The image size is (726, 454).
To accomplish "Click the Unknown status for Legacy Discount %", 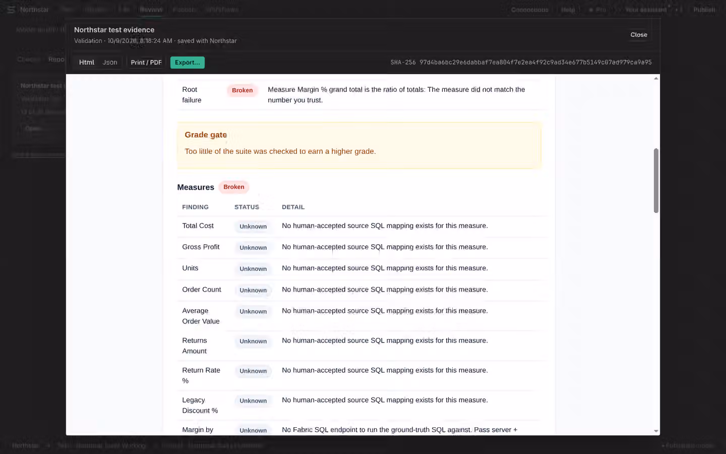I will (253, 401).
